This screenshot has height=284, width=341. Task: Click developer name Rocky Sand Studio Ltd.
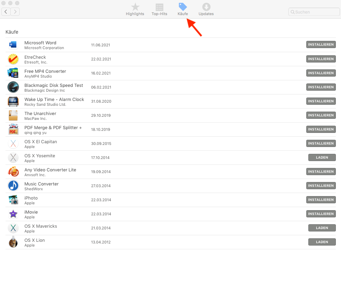tap(45, 104)
